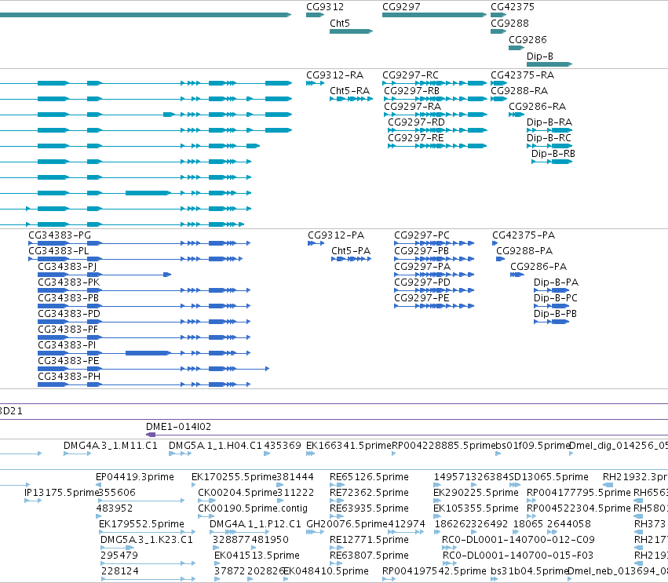Click EST EK290225.5prime
Image resolution: width=668 pixels, height=583 pixels.
pos(476,493)
